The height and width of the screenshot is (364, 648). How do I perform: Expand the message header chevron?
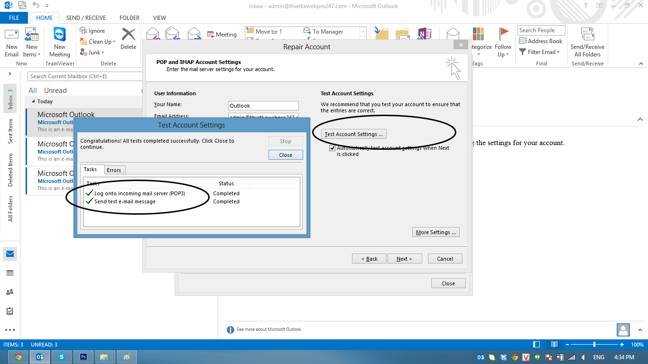640,119
